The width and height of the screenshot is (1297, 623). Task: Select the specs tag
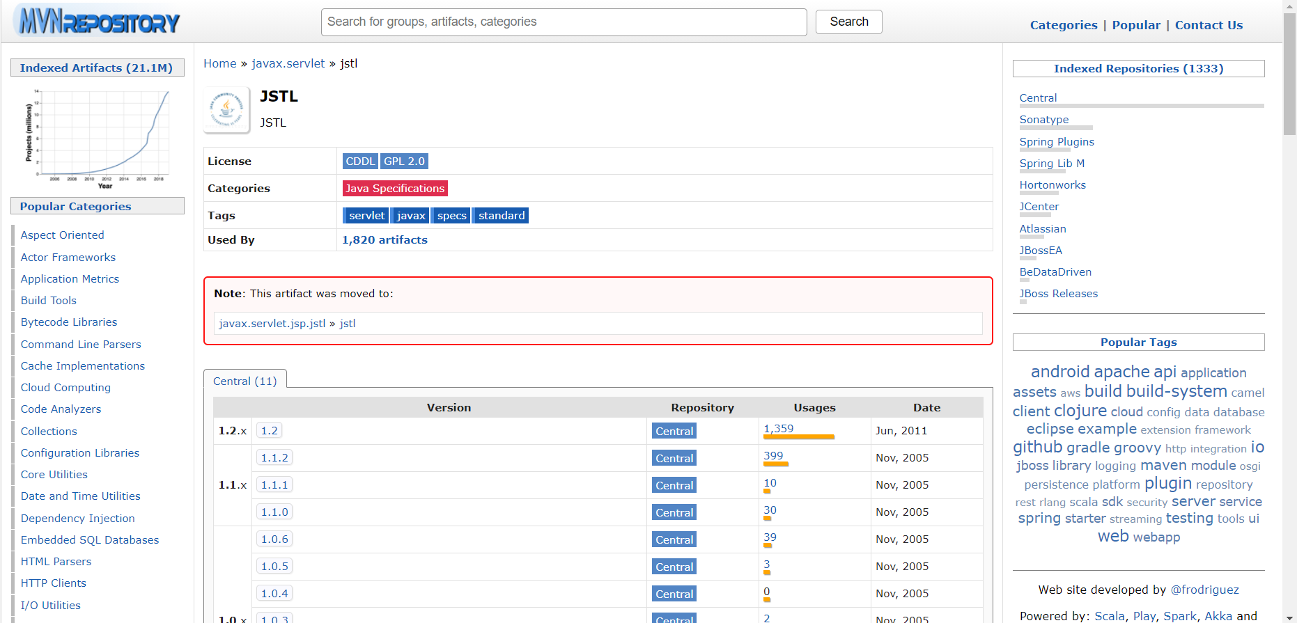pos(451,215)
